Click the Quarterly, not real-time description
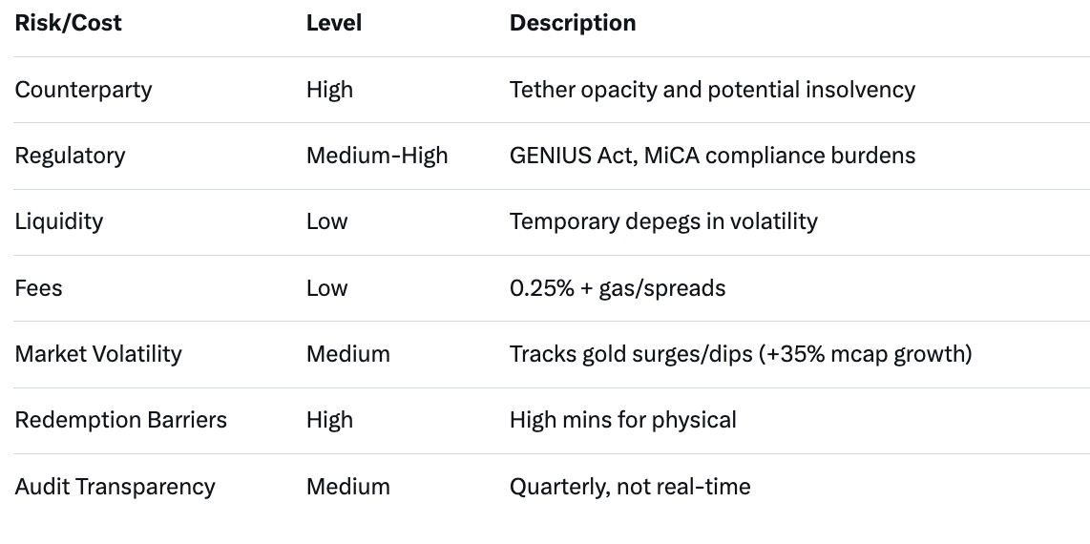This screenshot has height=544, width=1090. click(x=630, y=487)
